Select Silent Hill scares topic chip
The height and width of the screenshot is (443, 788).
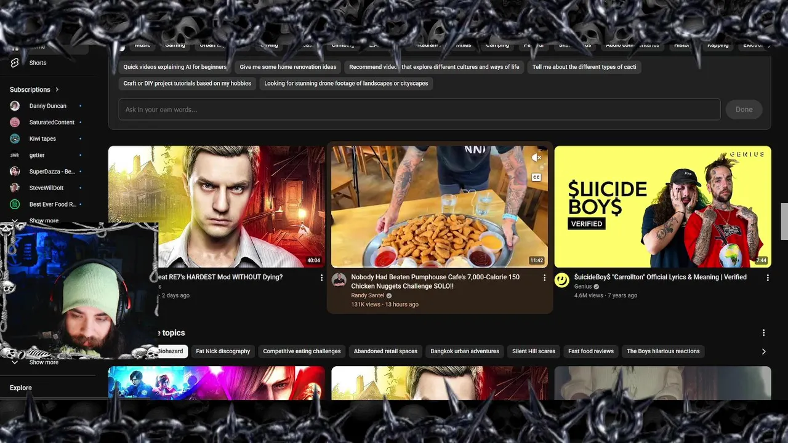534,351
